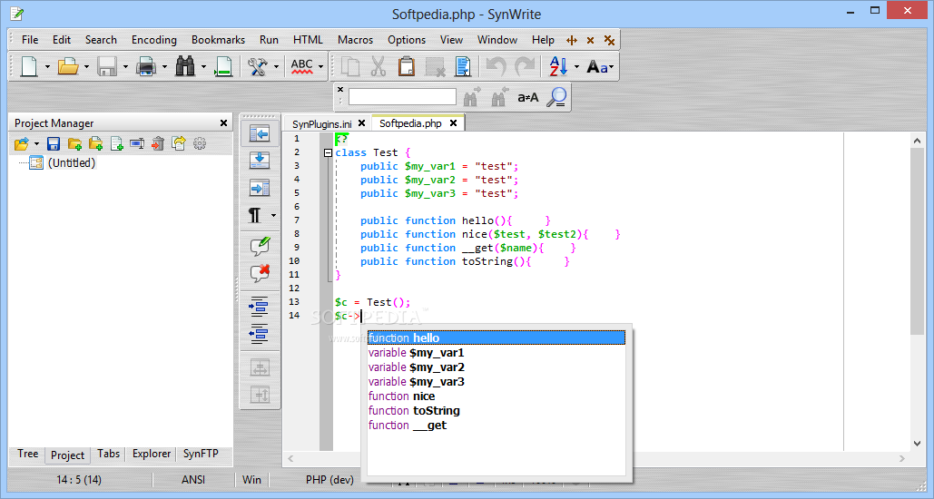The image size is (934, 499).
Task: Expand the pilcrow non-printable dropdown arrow
Action: click(273, 216)
